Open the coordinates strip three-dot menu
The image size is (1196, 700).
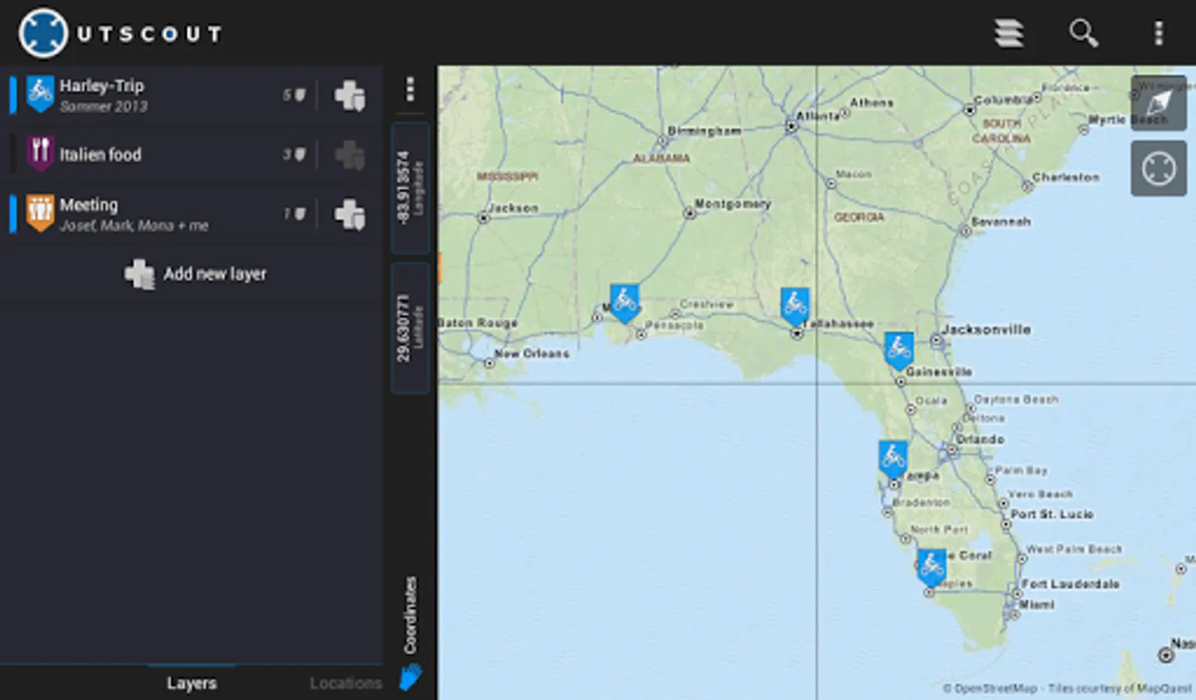(x=410, y=89)
